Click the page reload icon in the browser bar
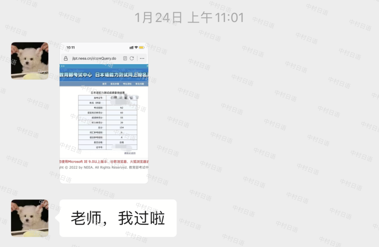Image resolution: width=379 pixels, height=247 pixels. coord(132,58)
